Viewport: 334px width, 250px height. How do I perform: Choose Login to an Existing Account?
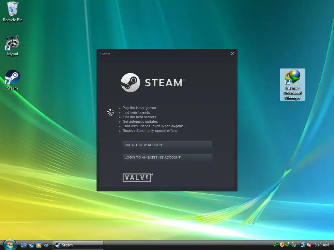[167, 157]
